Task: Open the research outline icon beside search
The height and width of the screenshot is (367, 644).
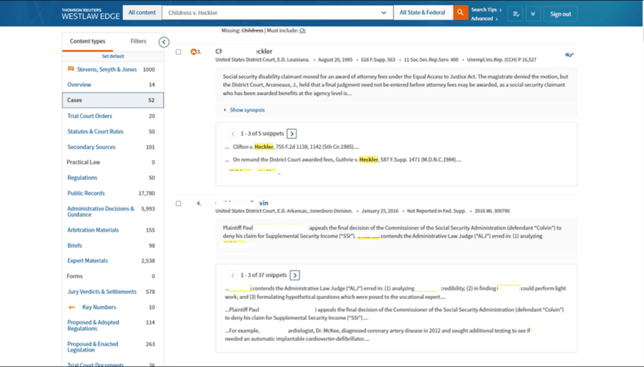Action: coord(515,13)
